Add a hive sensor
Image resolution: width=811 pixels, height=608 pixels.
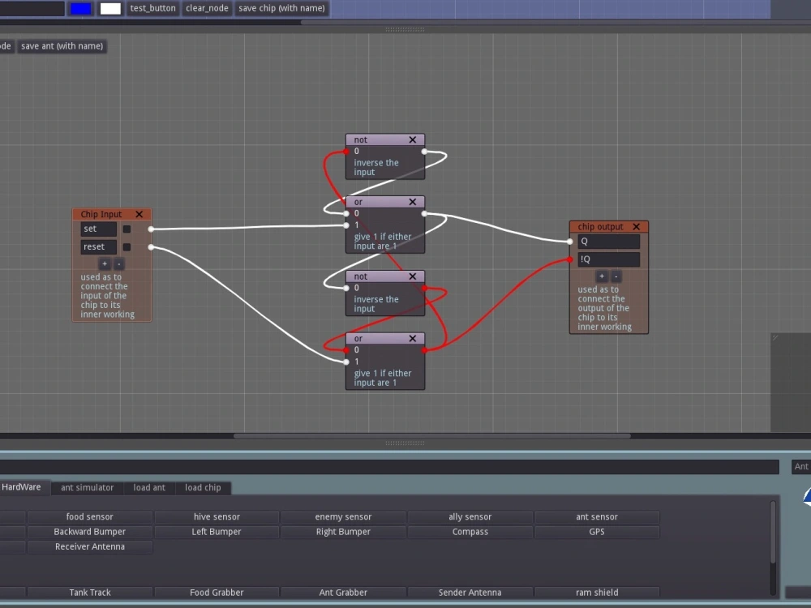(217, 516)
